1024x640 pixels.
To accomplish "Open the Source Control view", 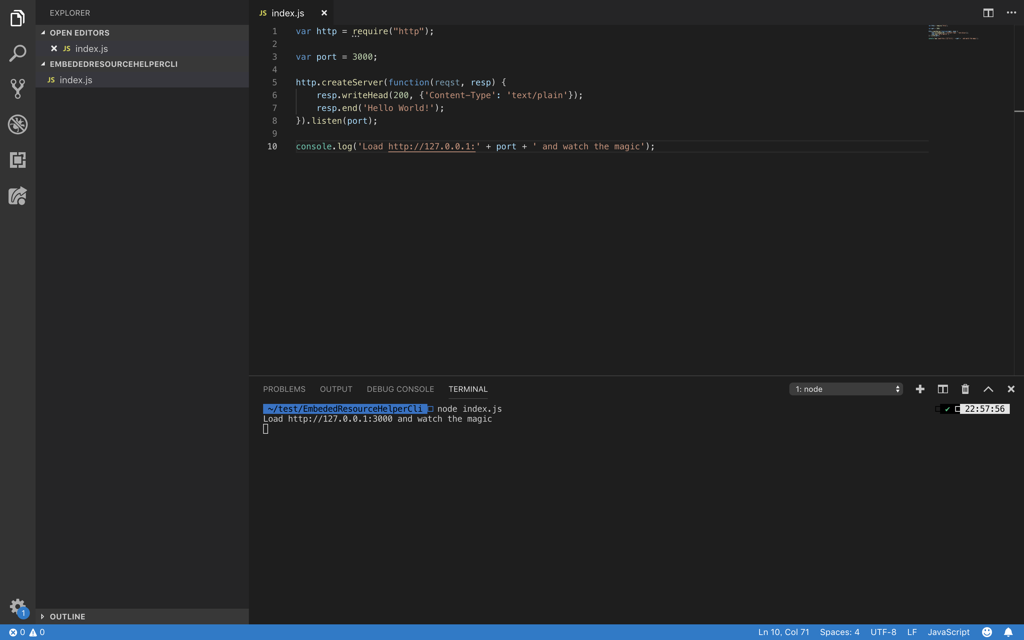I will tap(17, 89).
